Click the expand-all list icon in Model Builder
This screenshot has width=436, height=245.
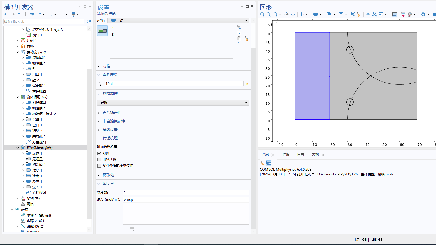click(50, 14)
